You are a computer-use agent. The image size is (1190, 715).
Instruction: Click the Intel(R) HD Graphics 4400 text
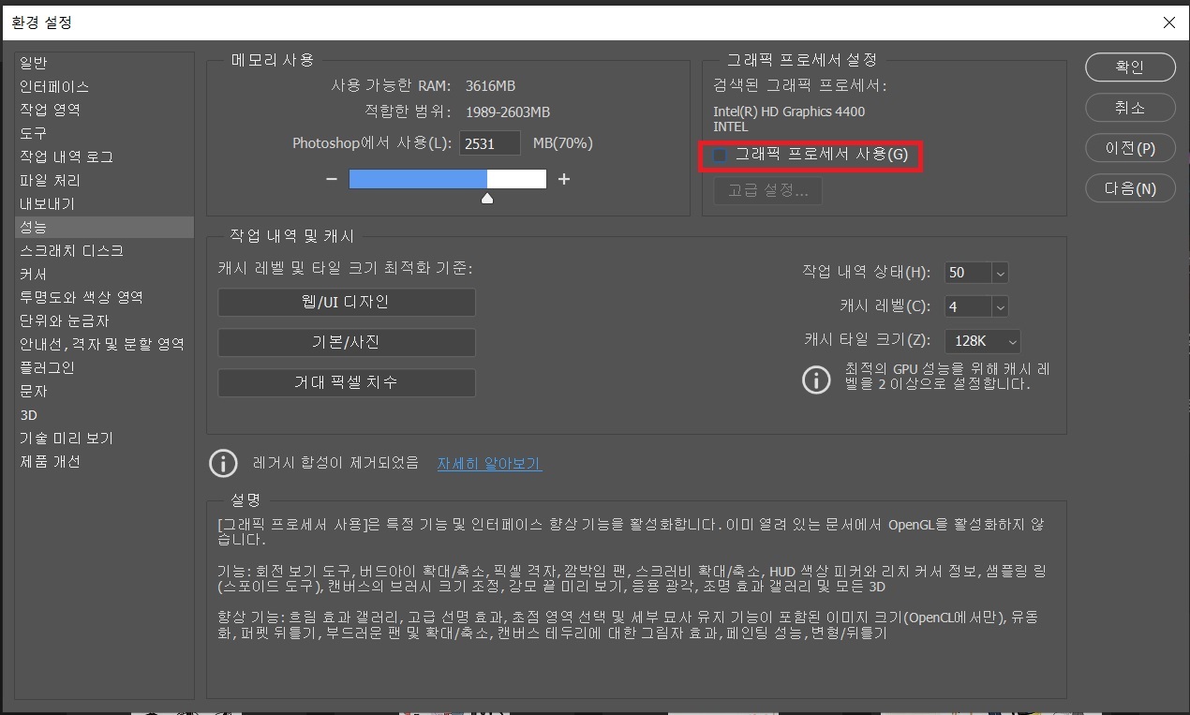(x=789, y=112)
